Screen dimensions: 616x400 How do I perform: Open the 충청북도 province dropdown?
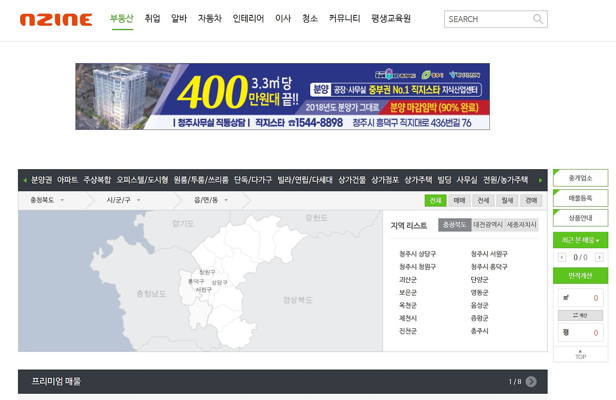47,200
